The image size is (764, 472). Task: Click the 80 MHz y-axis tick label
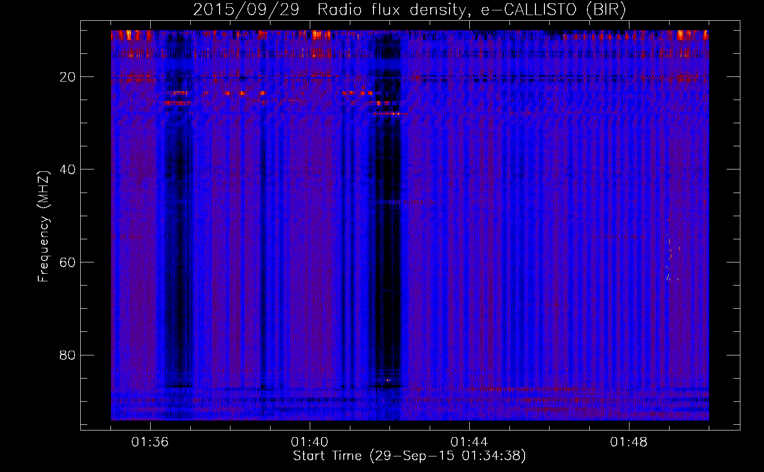[x=68, y=355]
